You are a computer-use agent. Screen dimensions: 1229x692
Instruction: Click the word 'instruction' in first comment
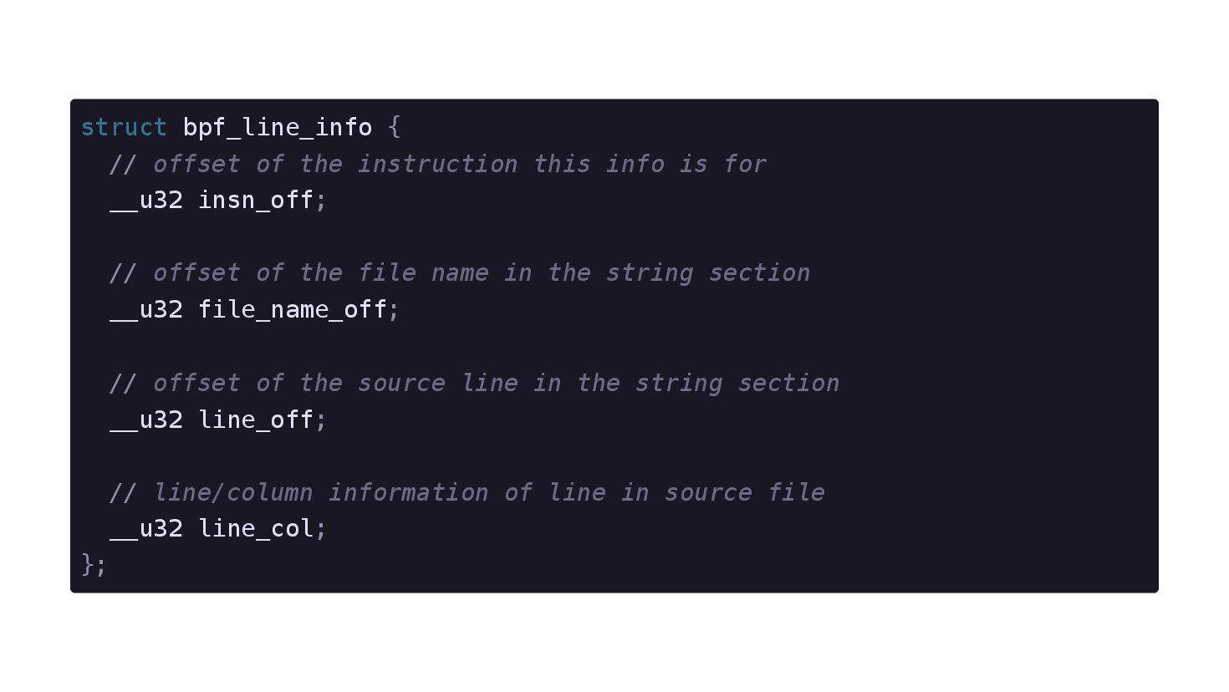click(x=438, y=164)
